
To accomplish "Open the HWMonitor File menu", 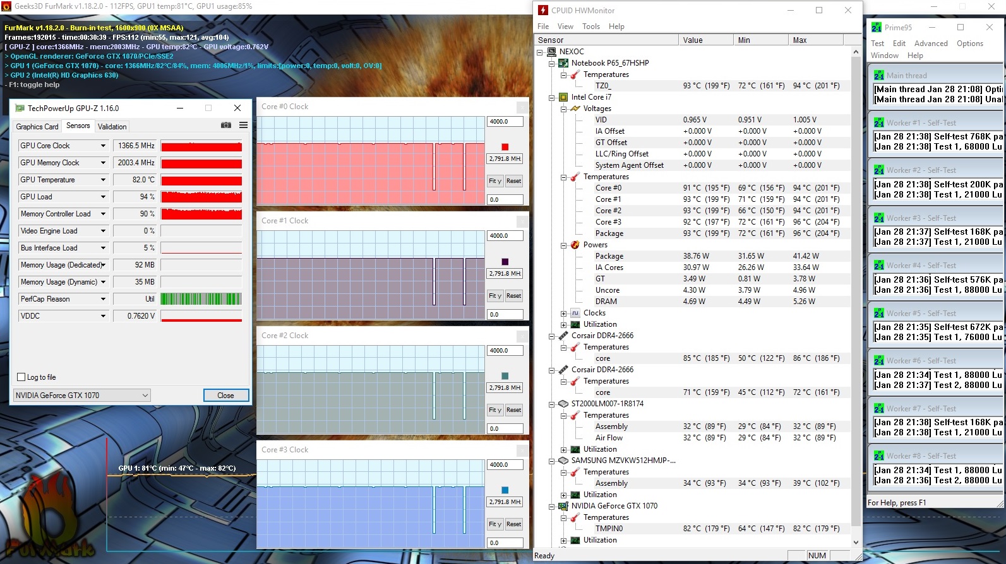I will tap(543, 26).
